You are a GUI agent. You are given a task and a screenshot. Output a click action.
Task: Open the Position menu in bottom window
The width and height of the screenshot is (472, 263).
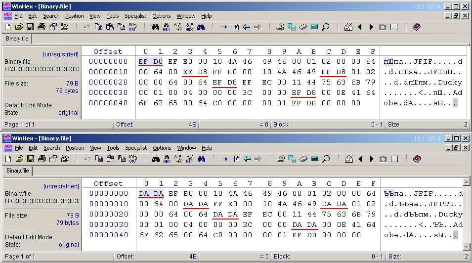coord(75,148)
